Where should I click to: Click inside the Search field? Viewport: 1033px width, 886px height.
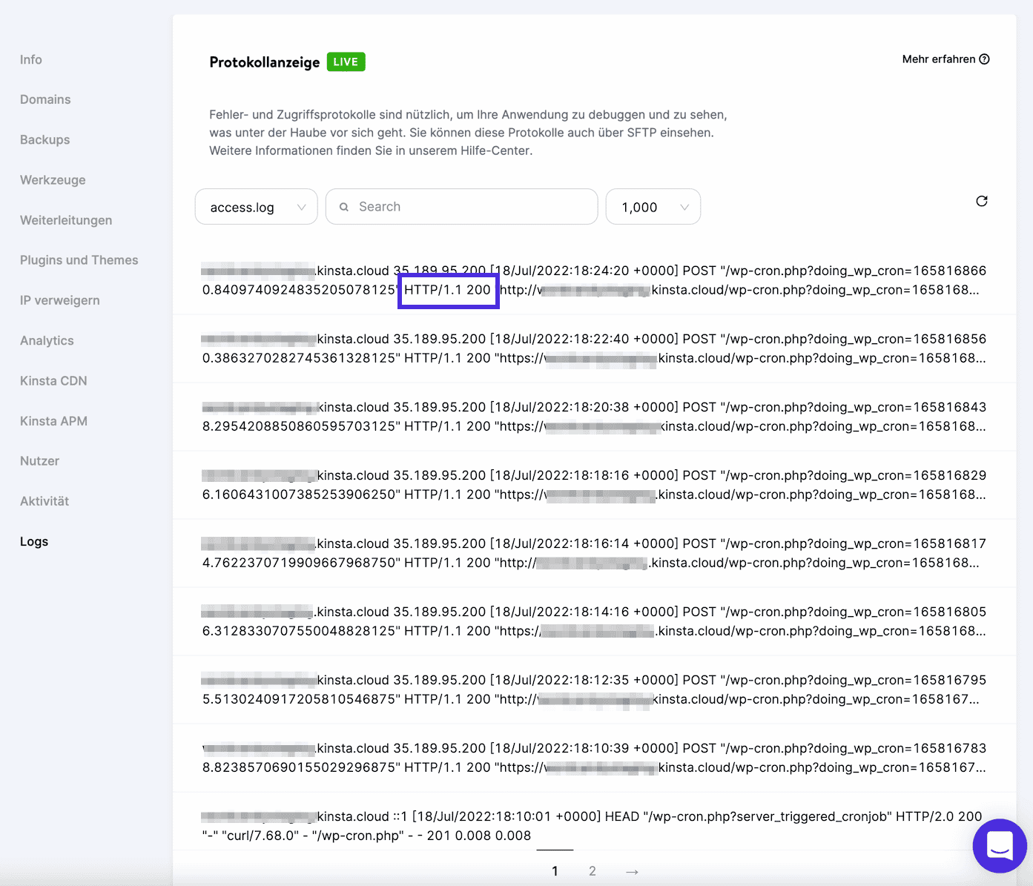[461, 206]
